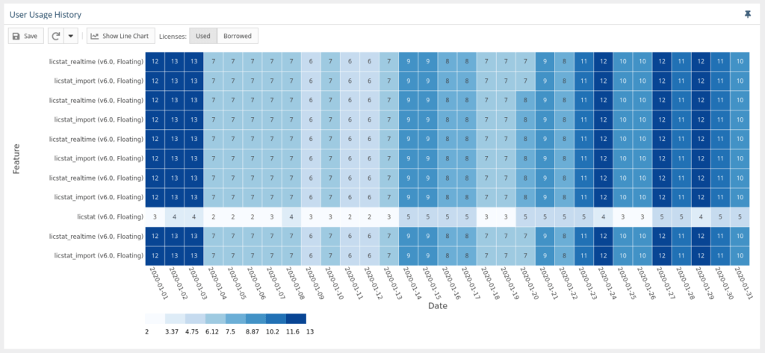
Task: Click licstat row cell for 2020-01-01
Action: tap(155, 217)
